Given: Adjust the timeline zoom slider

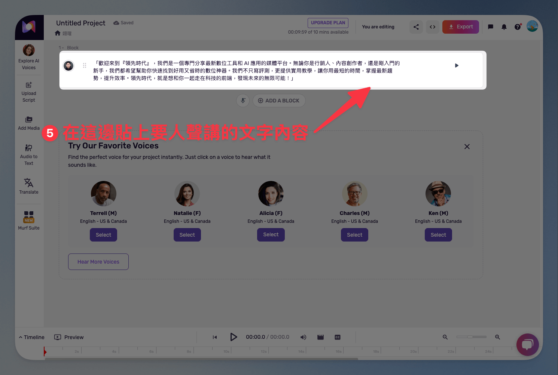Looking at the screenshot, I should coord(472,337).
